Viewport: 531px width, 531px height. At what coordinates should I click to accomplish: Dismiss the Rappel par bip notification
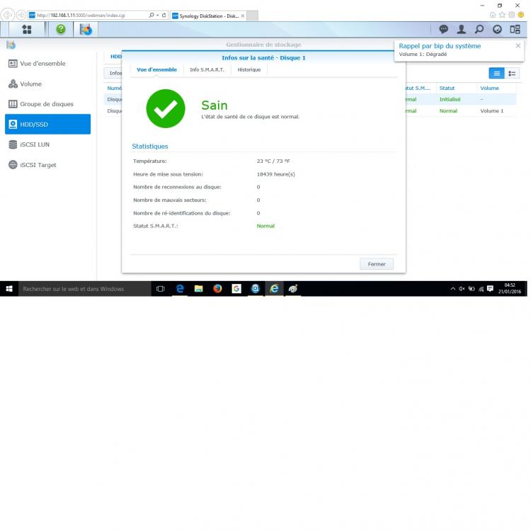[518, 46]
